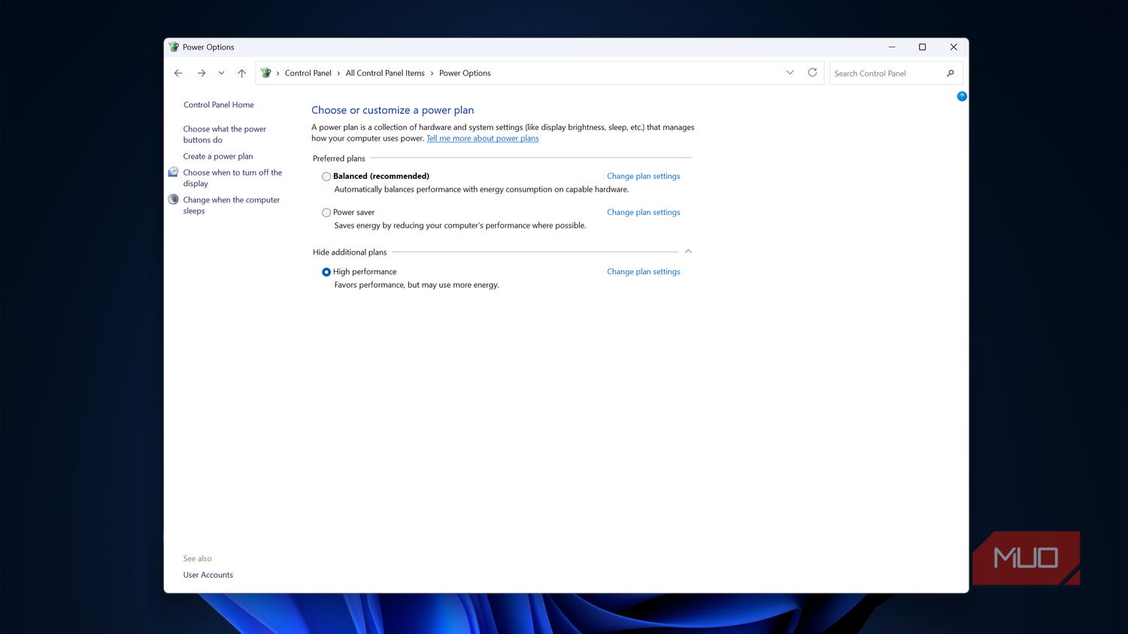Select the Balanced (recommended) plan
The width and height of the screenshot is (1128, 634).
pos(326,177)
